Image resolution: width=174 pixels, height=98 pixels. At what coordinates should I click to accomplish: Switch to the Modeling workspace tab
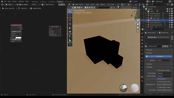[x=35, y=2]
